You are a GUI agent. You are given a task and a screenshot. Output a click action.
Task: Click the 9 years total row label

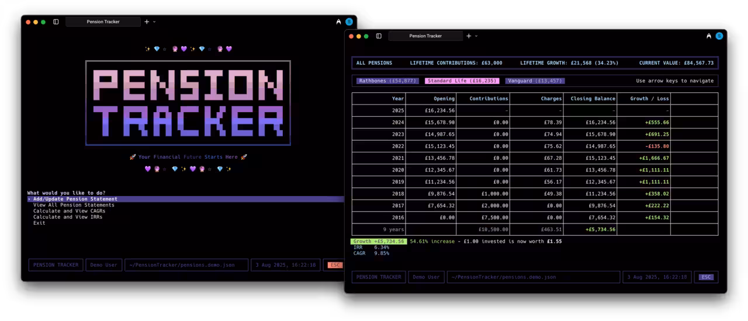click(393, 229)
